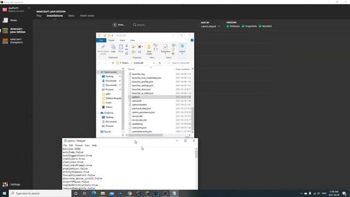Toggle the Modded versions checkbox
This screenshot has width=350, height=197.
[260, 26]
